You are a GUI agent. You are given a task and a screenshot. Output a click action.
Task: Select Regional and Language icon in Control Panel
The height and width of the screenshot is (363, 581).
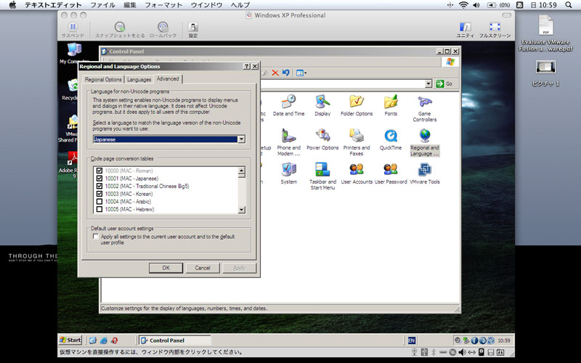(x=425, y=142)
